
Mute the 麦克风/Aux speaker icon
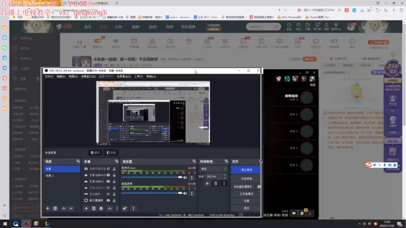[x=185, y=178]
